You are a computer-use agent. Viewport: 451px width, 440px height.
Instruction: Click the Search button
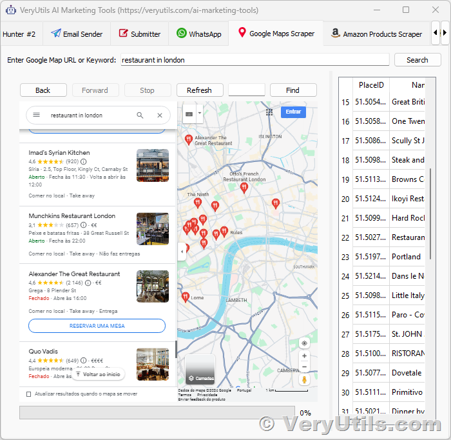tap(417, 60)
